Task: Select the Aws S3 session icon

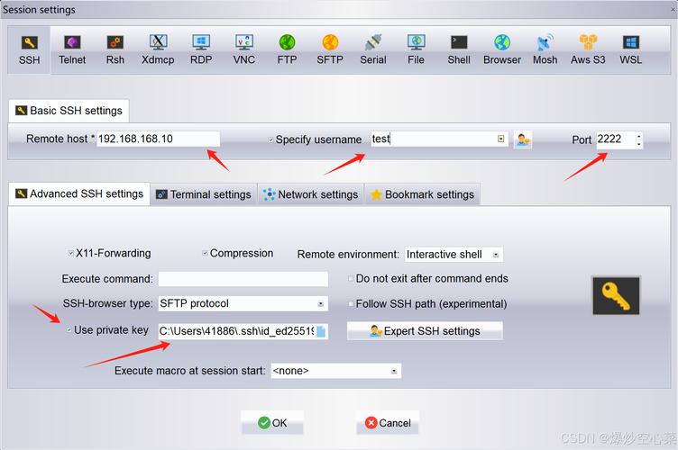Action: click(588, 49)
